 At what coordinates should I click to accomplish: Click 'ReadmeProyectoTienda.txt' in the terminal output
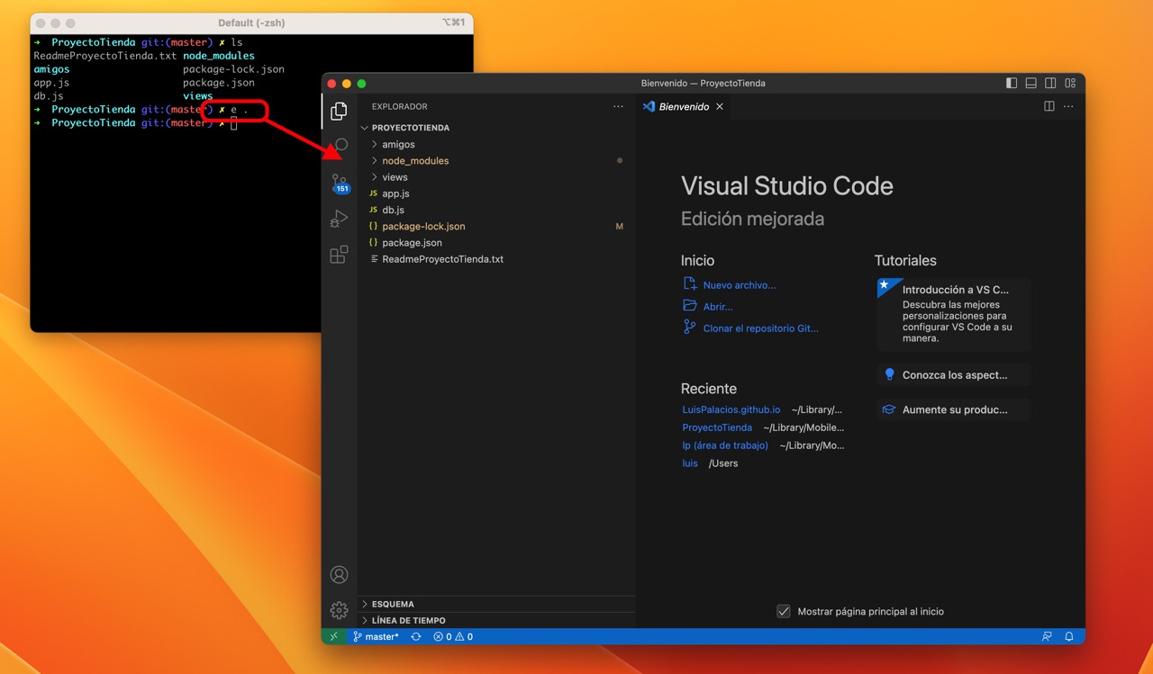coord(104,56)
